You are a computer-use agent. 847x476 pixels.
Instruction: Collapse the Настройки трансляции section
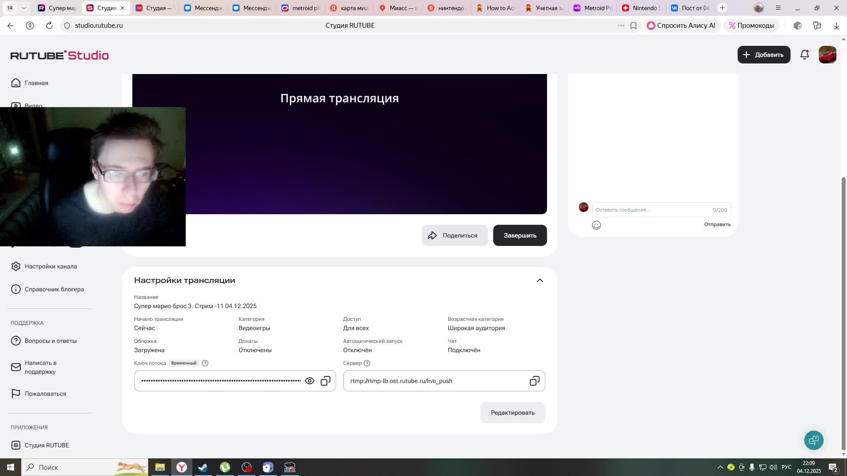540,280
